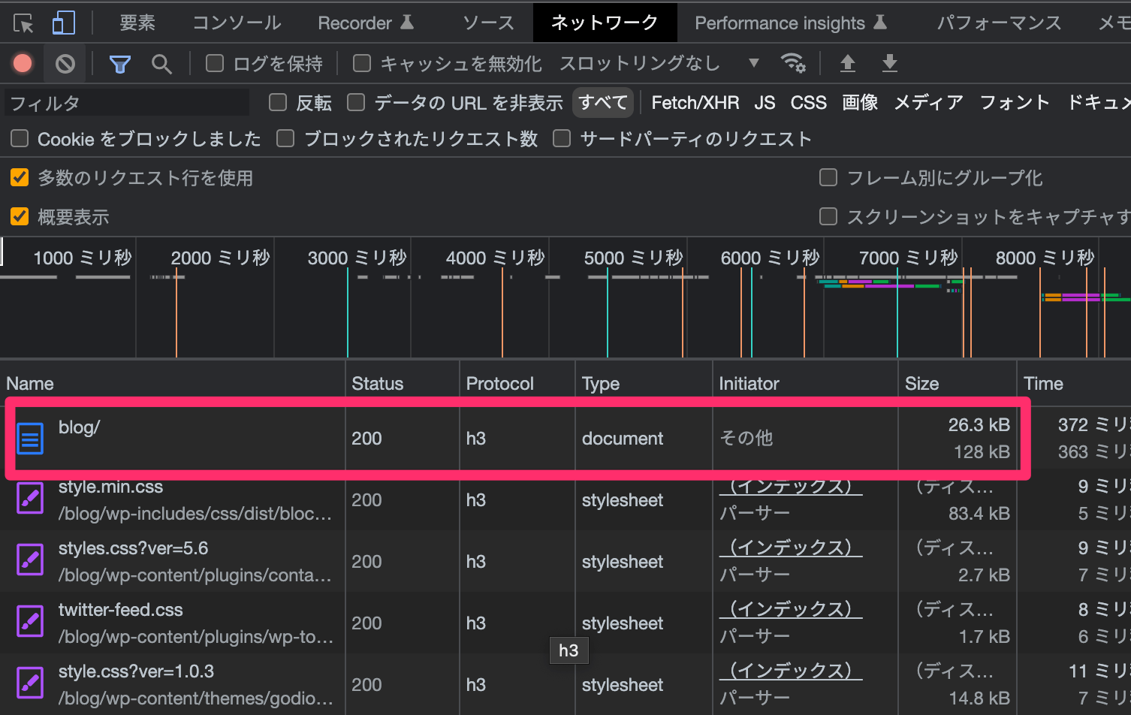
Task: Select the すべて filter button
Action: (x=603, y=102)
